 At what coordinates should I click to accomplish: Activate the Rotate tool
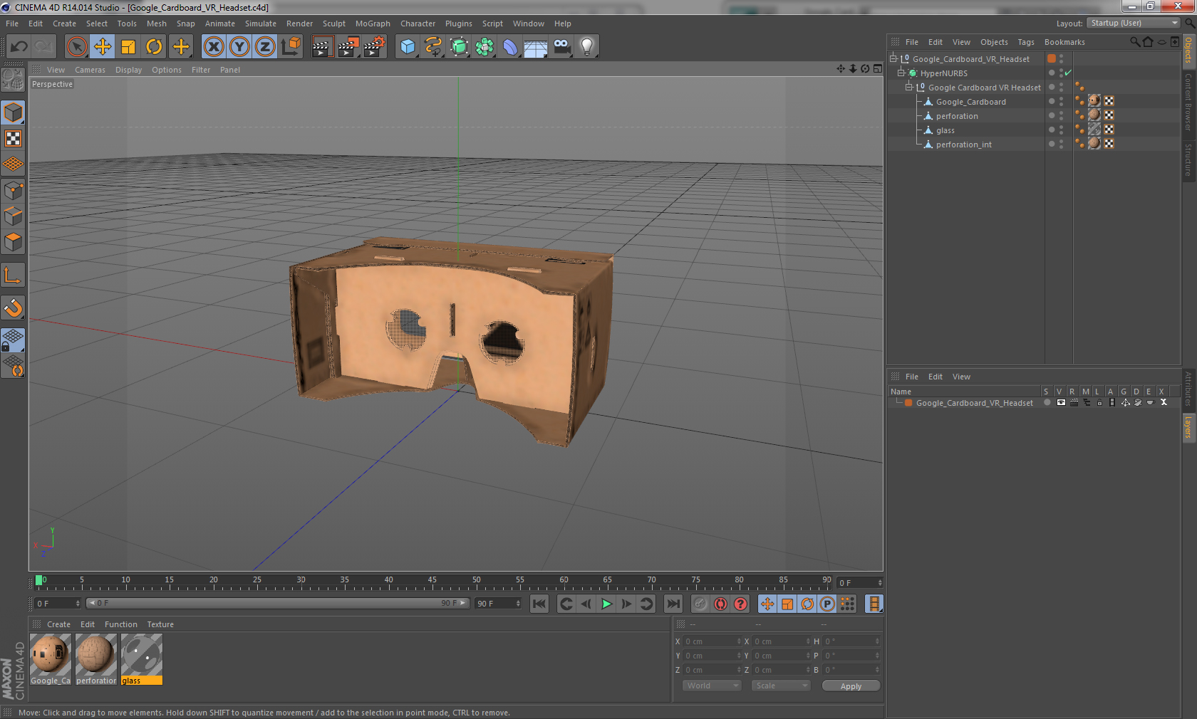(154, 47)
